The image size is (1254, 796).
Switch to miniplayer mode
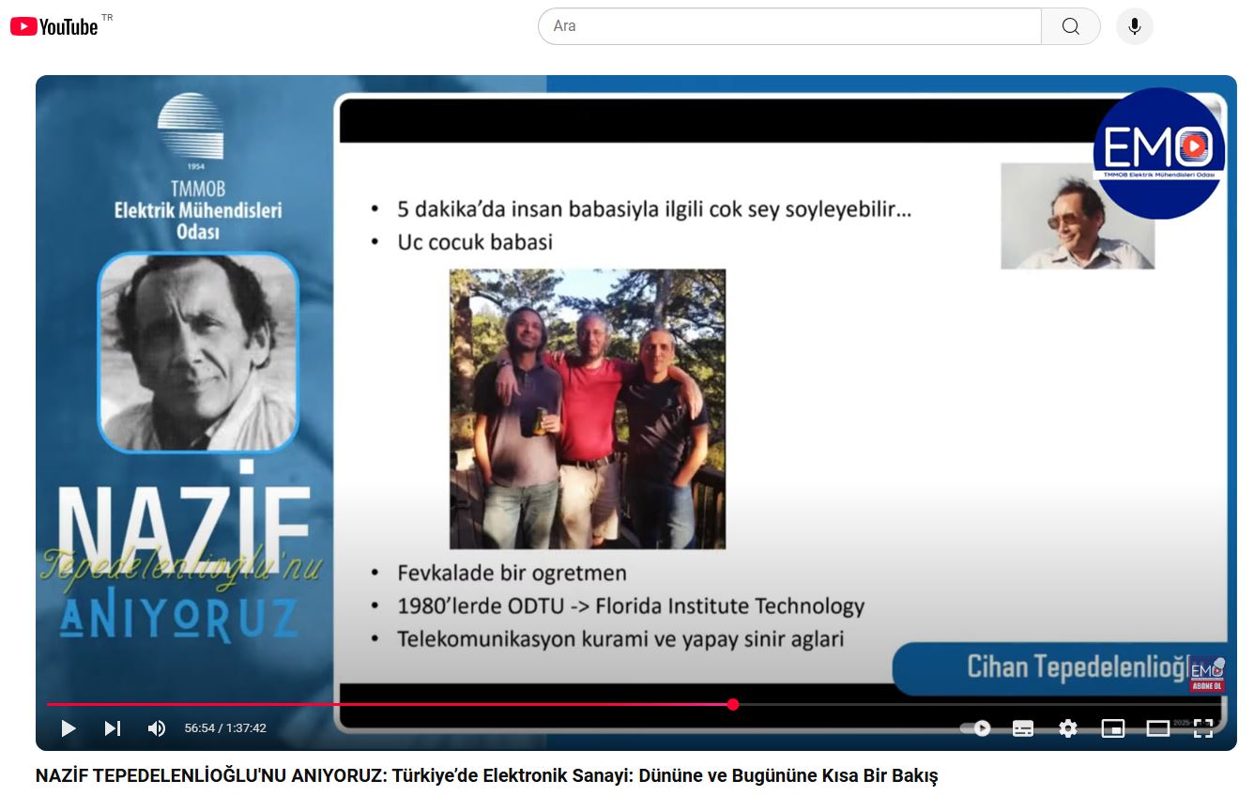click(x=1113, y=728)
